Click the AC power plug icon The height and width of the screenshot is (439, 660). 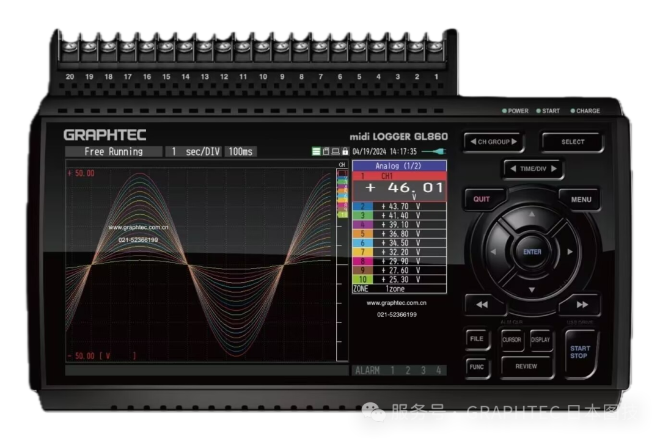(x=433, y=151)
